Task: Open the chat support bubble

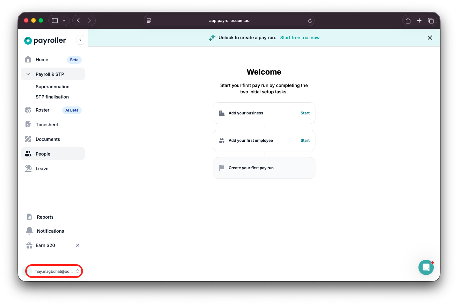Action: (426, 267)
